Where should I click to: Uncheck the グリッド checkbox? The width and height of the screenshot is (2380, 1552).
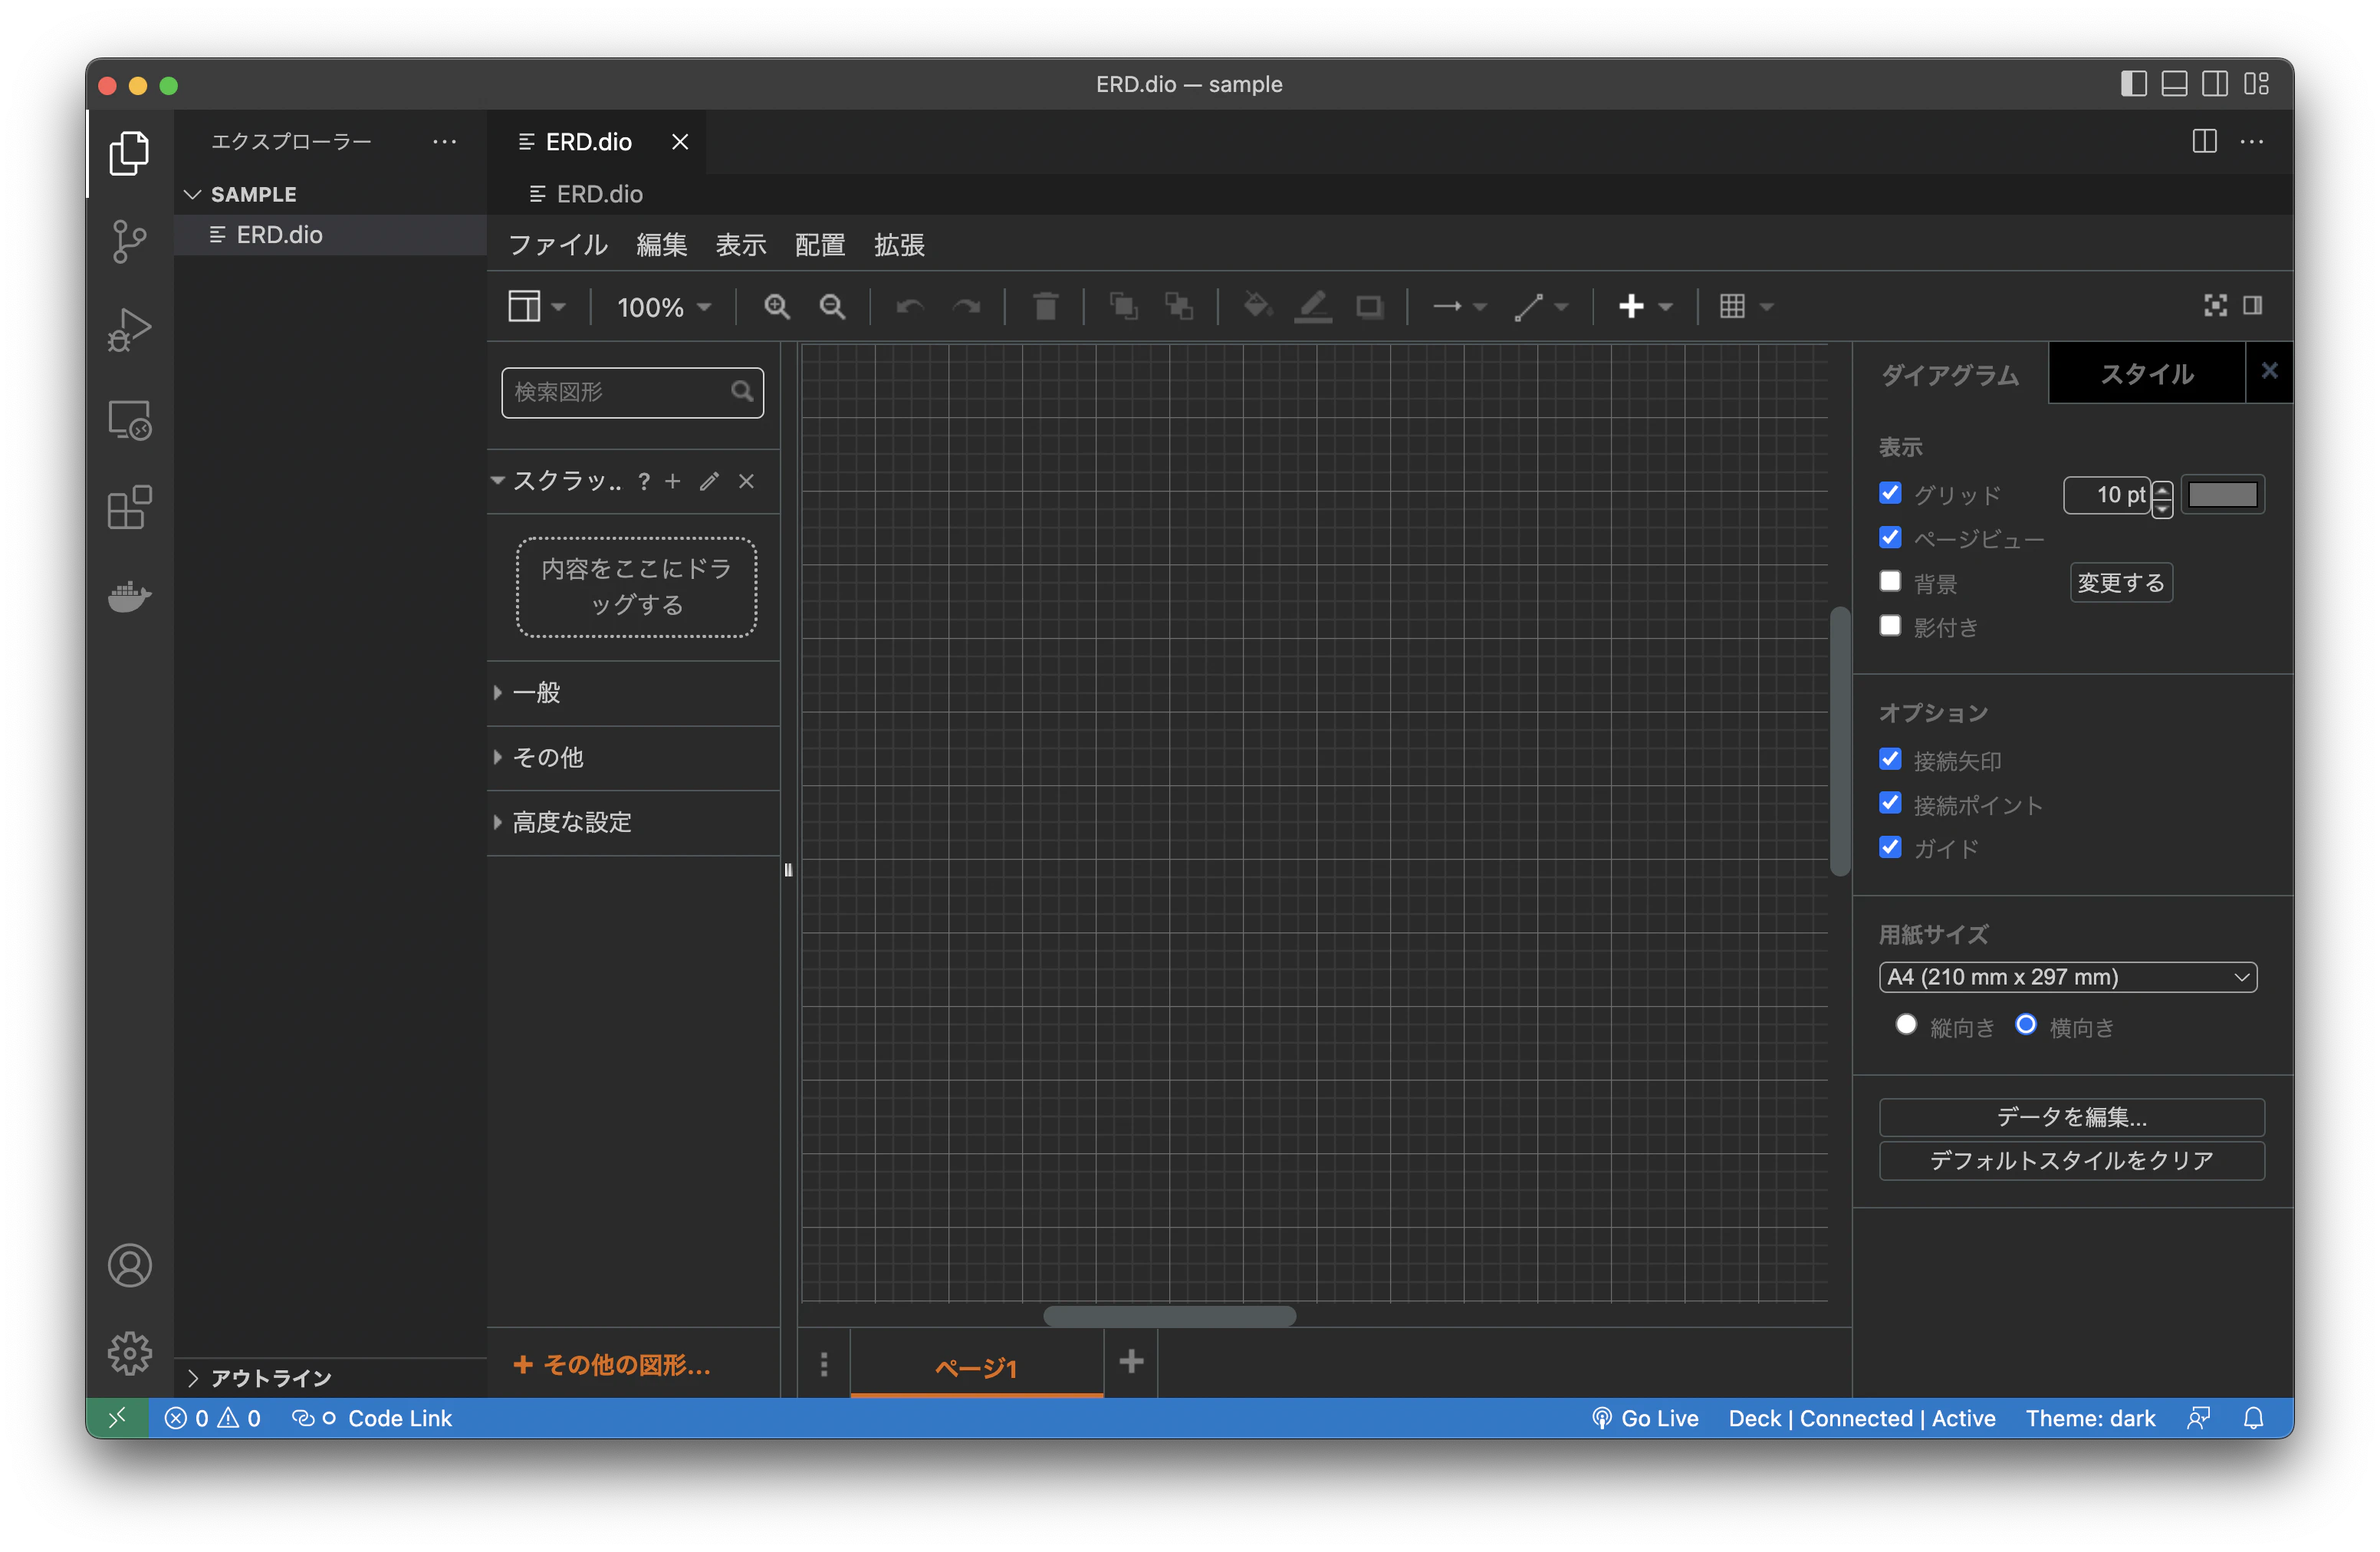click(x=1890, y=493)
